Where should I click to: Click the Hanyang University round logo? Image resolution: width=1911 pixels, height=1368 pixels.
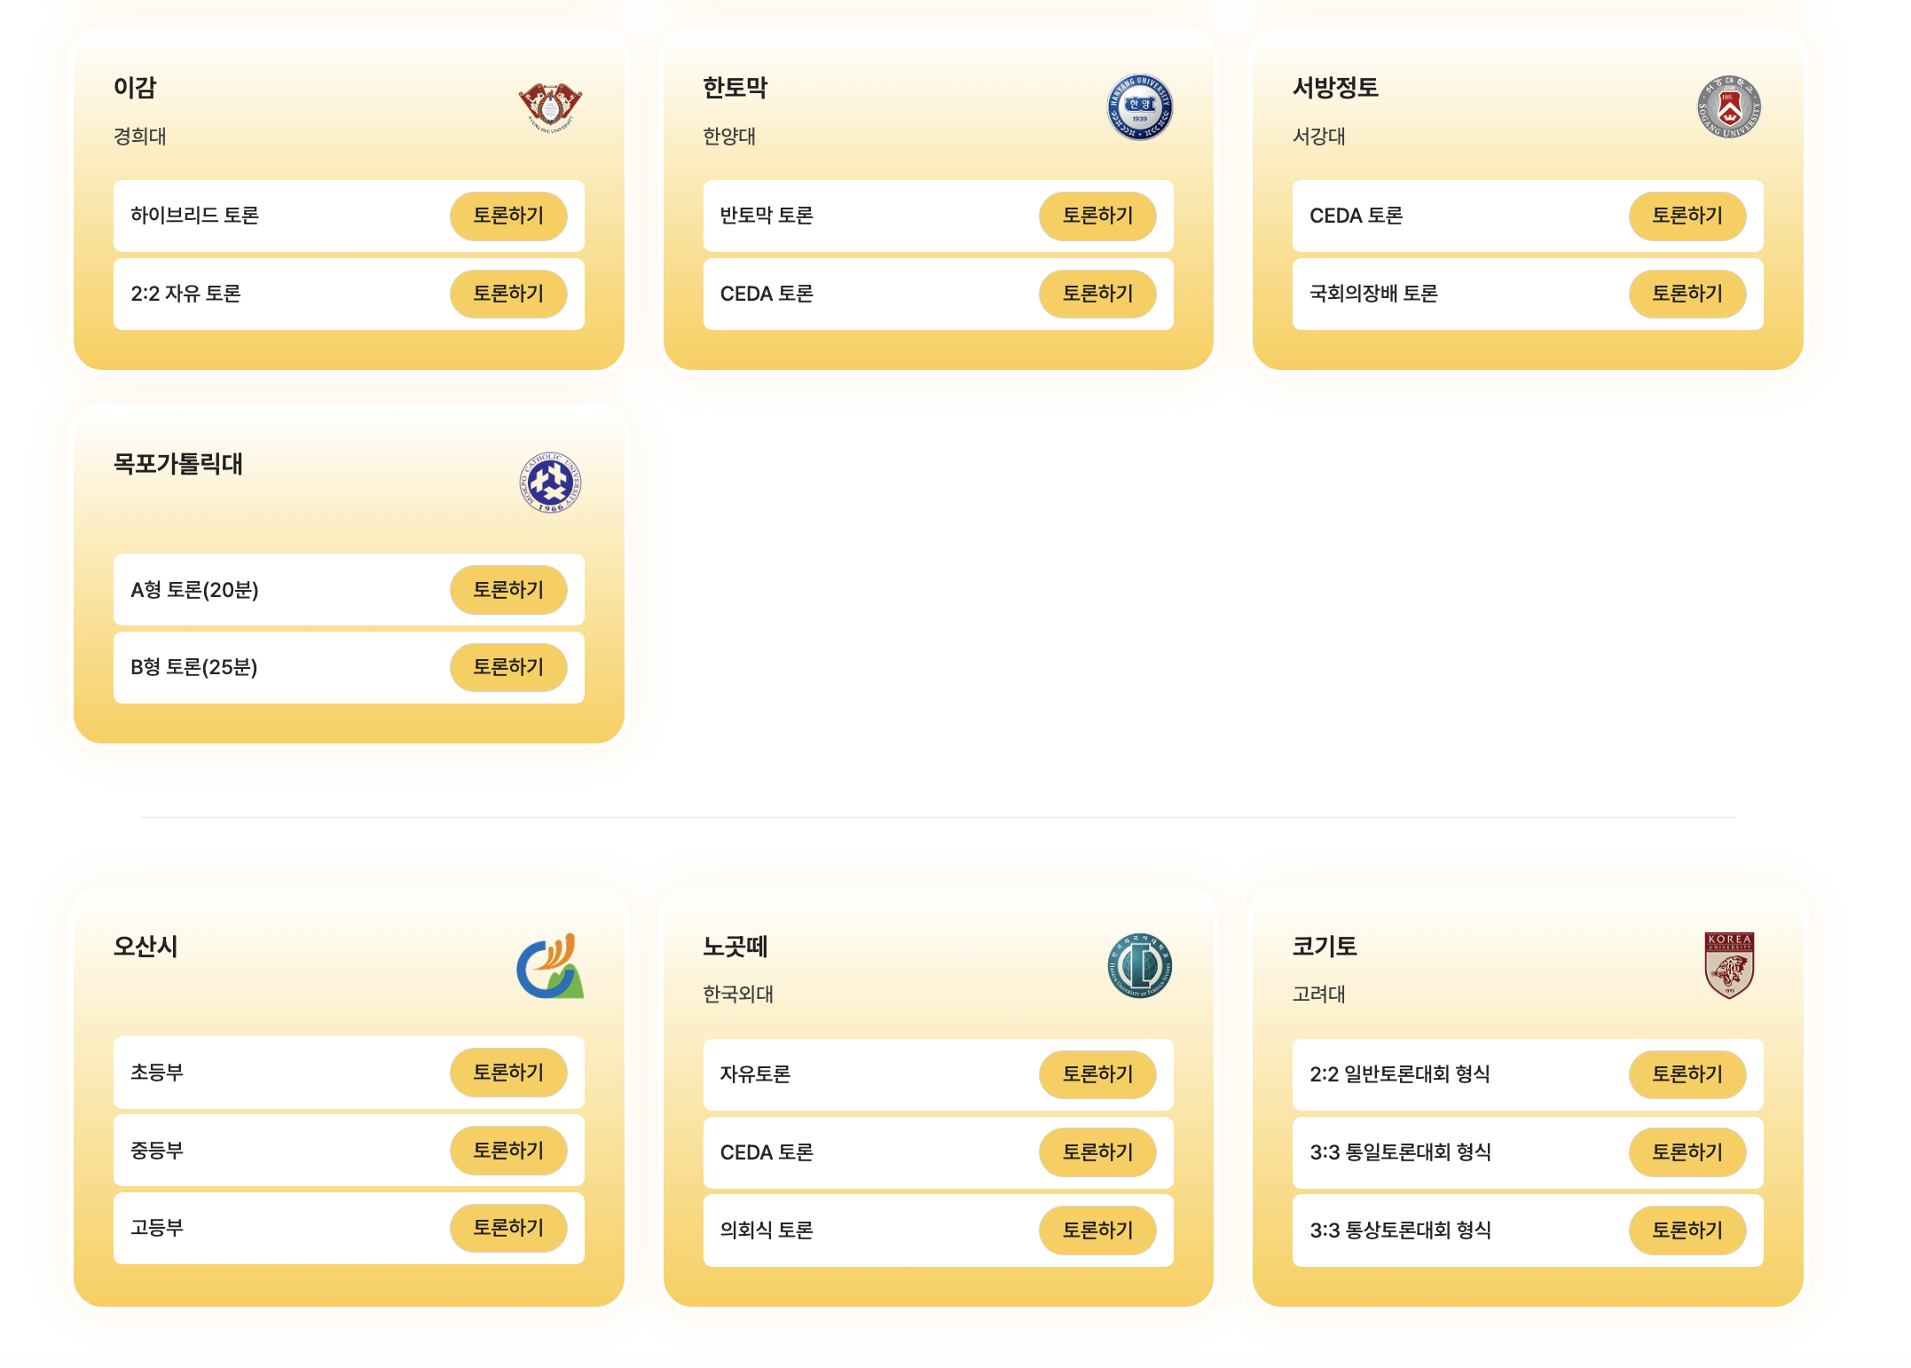1139,107
